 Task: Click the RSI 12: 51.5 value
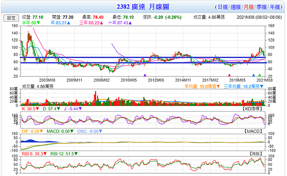tap(64, 154)
